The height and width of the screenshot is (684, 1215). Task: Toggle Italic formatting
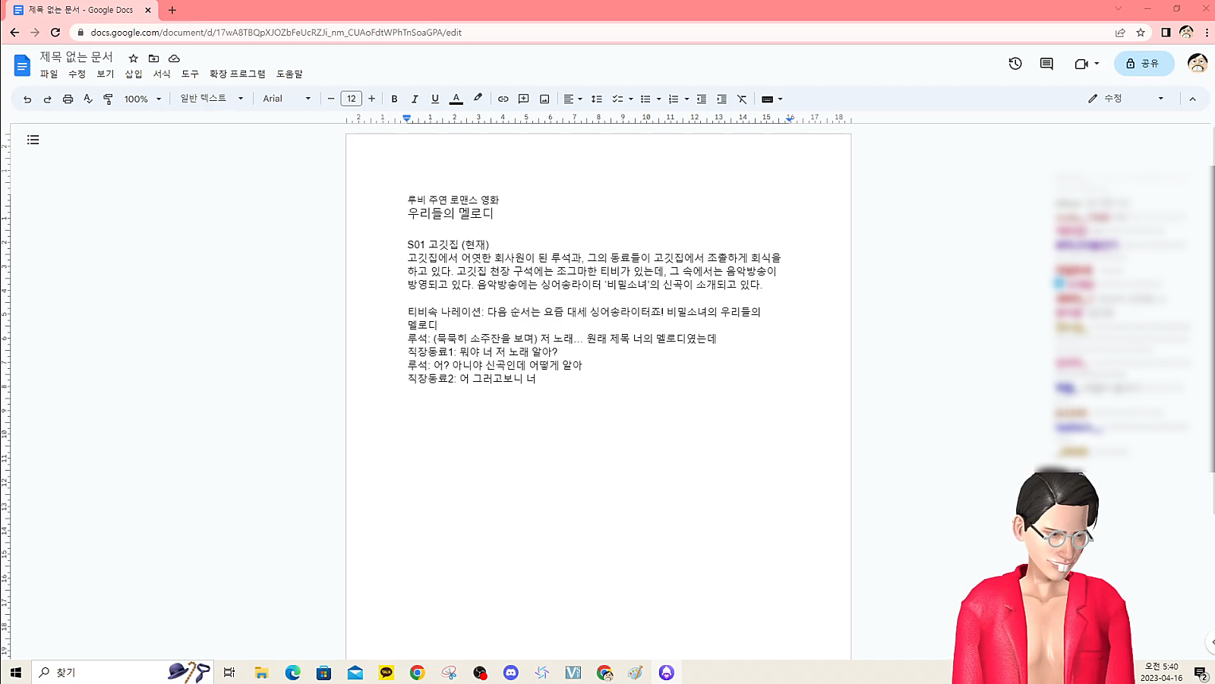click(415, 99)
